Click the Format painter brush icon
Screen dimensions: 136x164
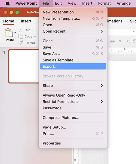click(21, 43)
